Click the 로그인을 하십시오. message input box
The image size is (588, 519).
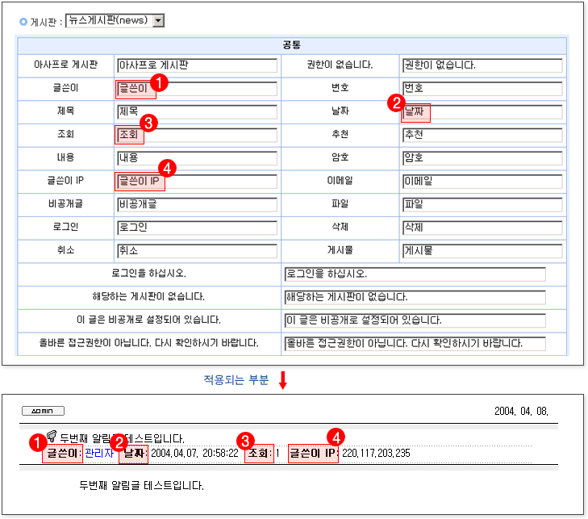click(x=415, y=274)
